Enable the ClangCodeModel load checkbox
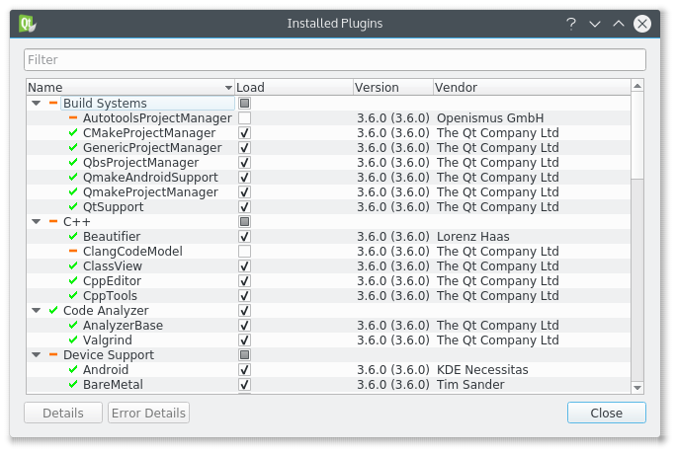The width and height of the screenshot is (676, 453). (x=244, y=251)
